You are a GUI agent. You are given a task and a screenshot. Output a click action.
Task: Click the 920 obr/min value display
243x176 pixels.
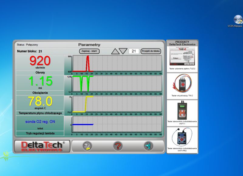40,62
